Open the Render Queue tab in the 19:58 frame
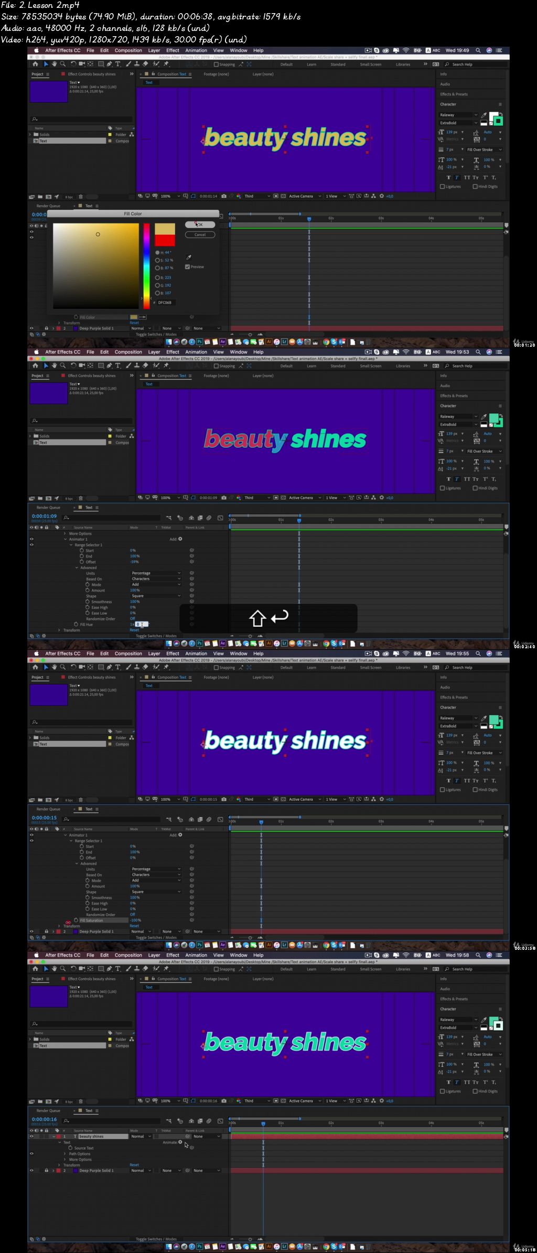537x1253 pixels. pyautogui.click(x=48, y=1110)
